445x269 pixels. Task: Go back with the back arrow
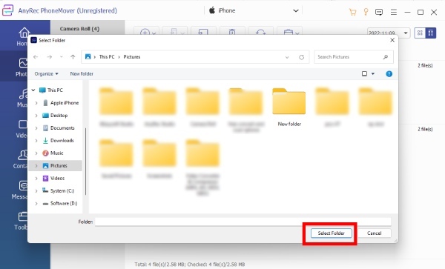[36, 57]
